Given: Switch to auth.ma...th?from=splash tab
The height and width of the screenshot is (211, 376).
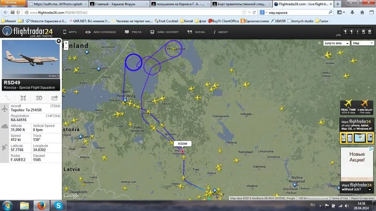Looking at the screenshot, I should (58, 4).
